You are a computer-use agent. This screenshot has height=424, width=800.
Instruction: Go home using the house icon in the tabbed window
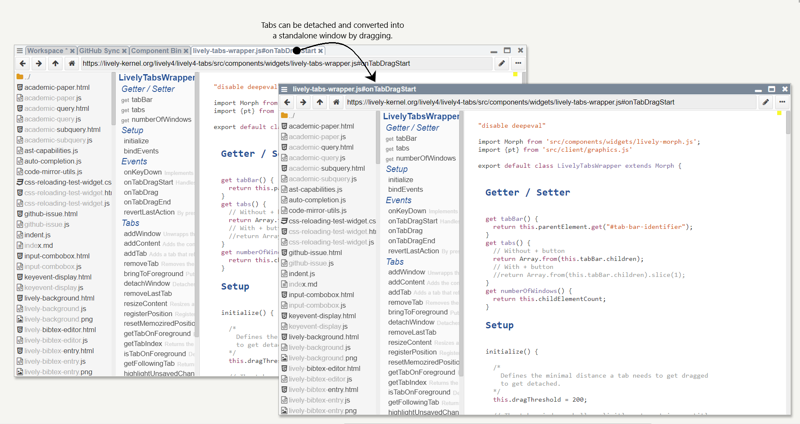(x=72, y=63)
